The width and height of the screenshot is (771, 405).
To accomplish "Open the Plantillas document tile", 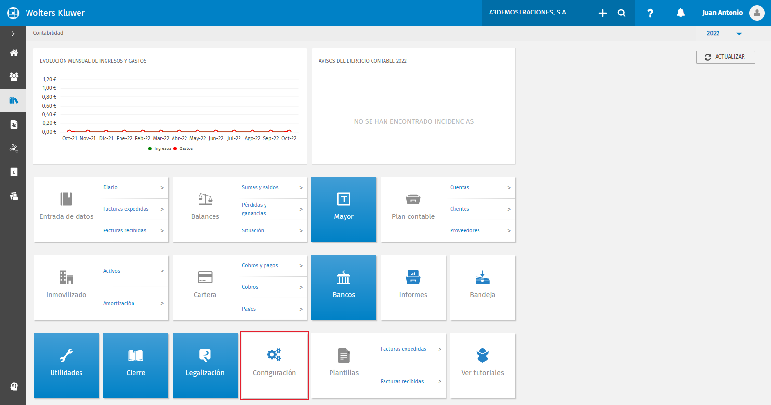I will click(x=344, y=365).
